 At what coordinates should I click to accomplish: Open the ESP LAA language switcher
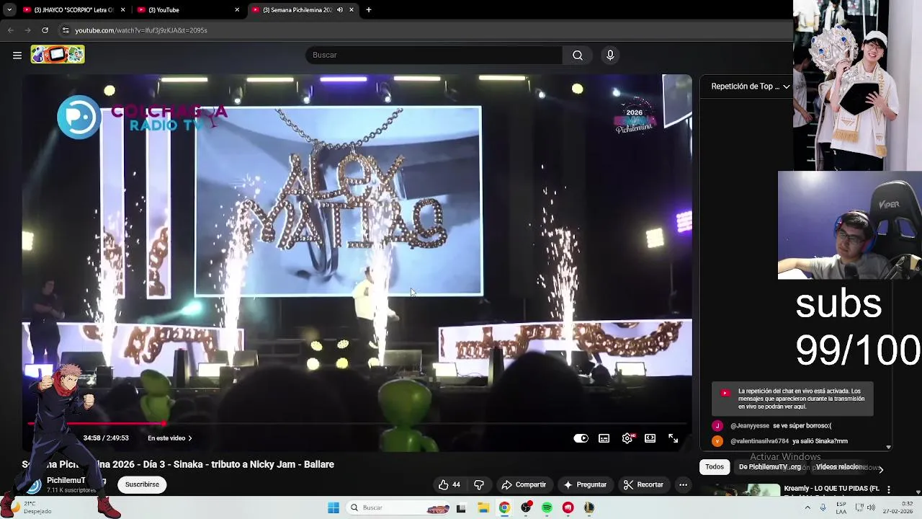[x=841, y=507]
